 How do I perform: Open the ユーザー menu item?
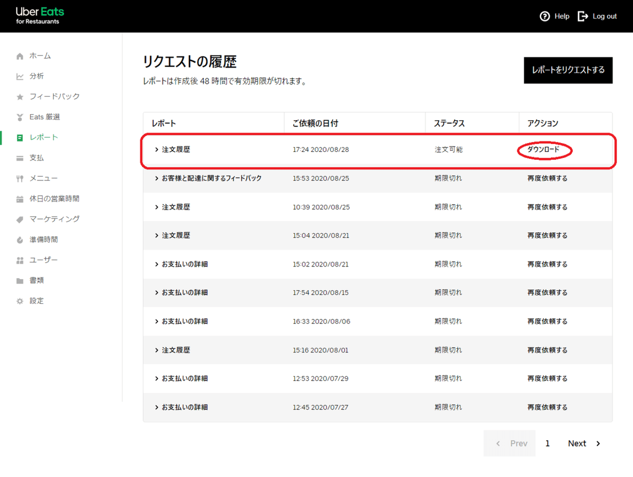44,260
